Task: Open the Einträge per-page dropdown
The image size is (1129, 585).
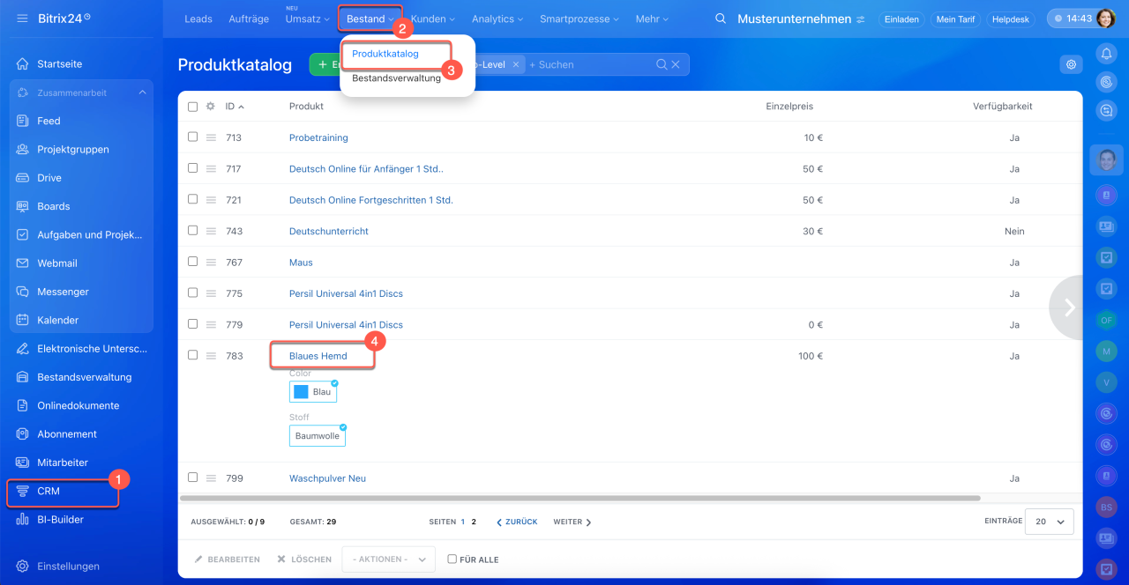Action: pyautogui.click(x=1050, y=522)
